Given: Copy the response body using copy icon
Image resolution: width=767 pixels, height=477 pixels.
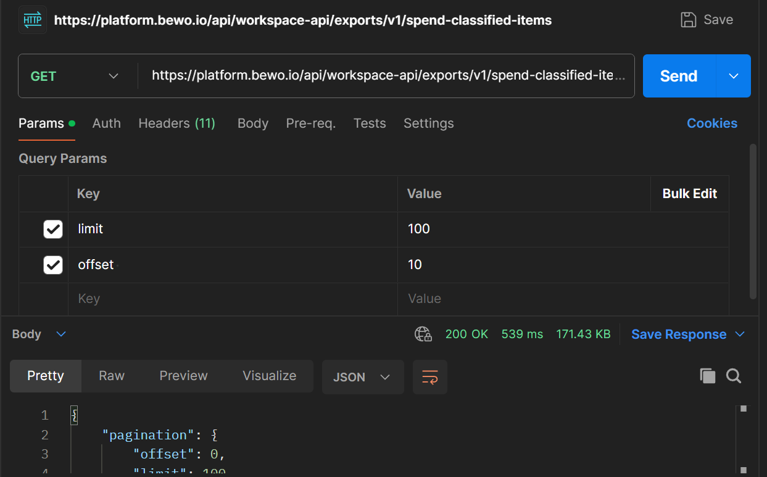Looking at the screenshot, I should click(708, 375).
